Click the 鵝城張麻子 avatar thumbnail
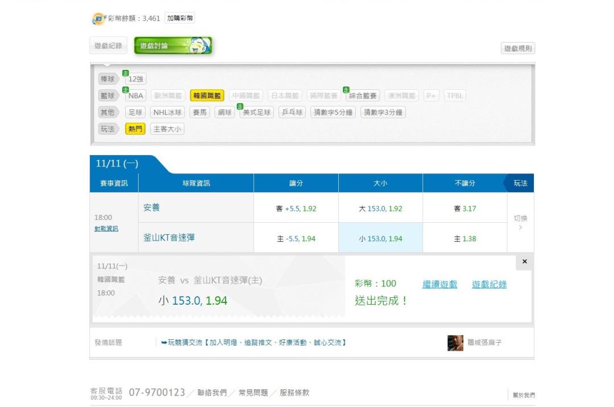The width and height of the screenshot is (614, 407). (x=455, y=343)
